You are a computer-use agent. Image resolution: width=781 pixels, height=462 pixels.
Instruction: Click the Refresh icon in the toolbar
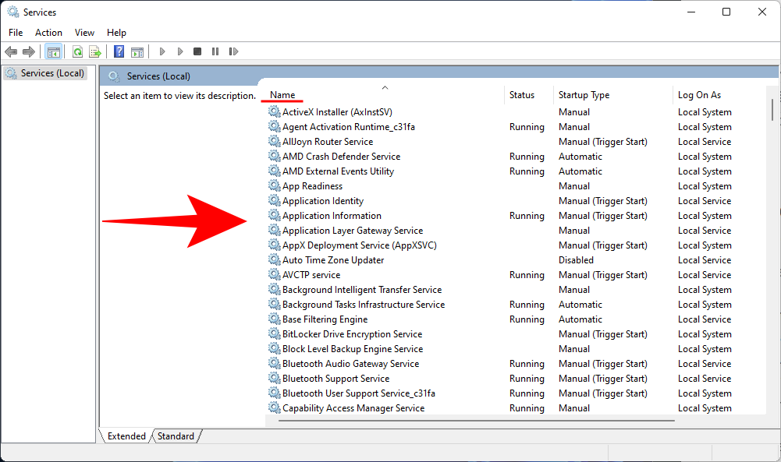click(77, 51)
